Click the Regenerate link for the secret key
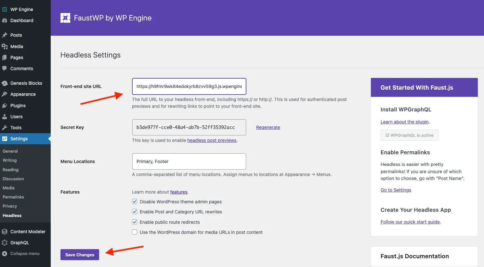Image resolution: width=484 pixels, height=267 pixels. [x=268, y=127]
